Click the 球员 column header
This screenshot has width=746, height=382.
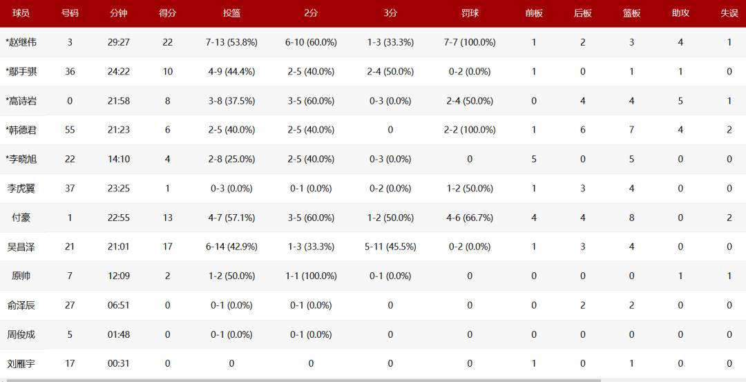21,13
